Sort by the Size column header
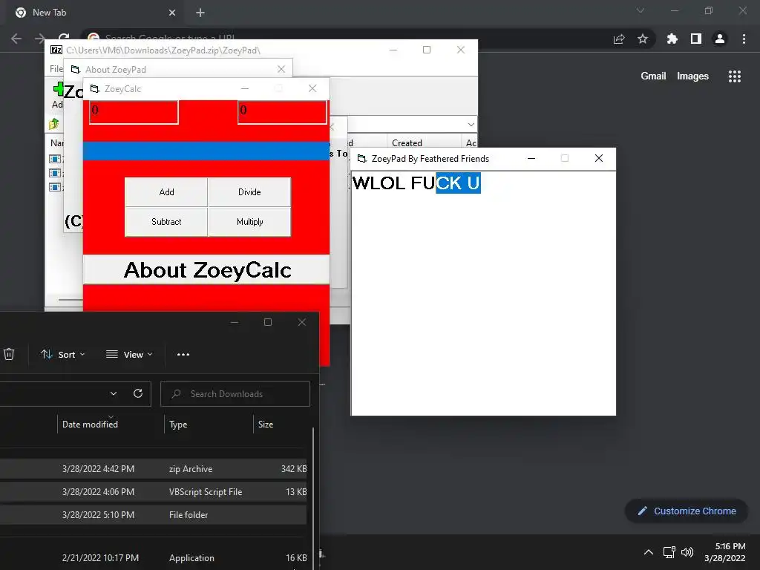Image resolution: width=760 pixels, height=570 pixels. click(x=266, y=425)
